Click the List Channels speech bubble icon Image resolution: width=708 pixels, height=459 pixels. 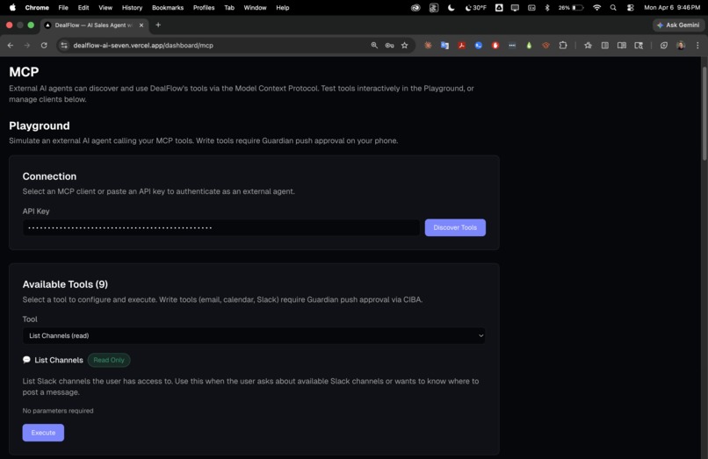point(26,360)
